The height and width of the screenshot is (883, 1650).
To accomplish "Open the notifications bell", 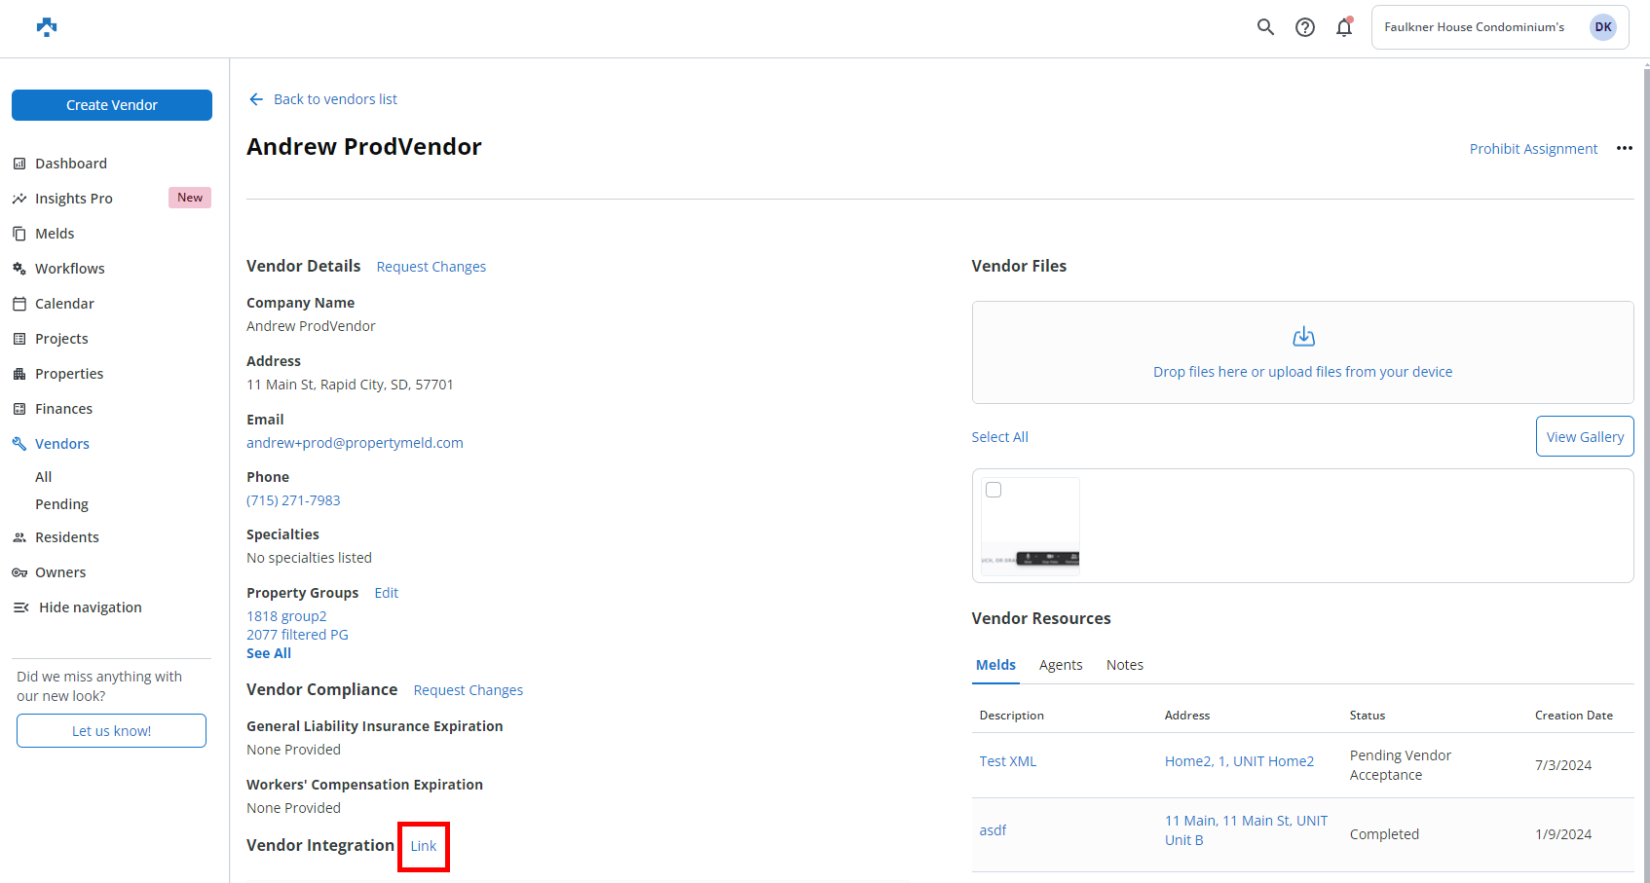I will click(1344, 27).
